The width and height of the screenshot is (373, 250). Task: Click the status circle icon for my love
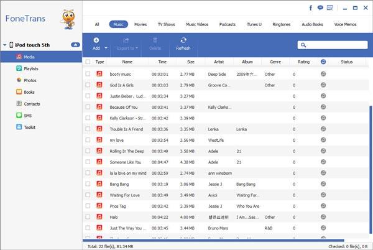tap(323, 140)
